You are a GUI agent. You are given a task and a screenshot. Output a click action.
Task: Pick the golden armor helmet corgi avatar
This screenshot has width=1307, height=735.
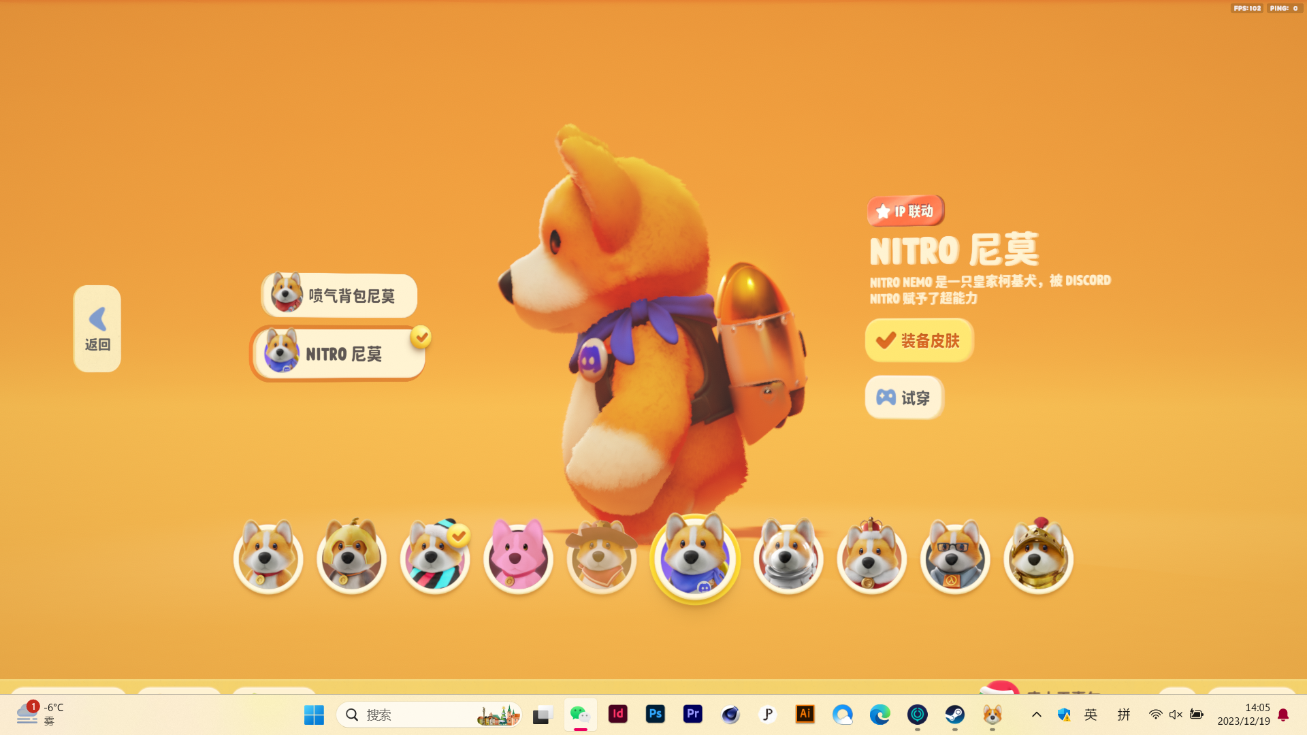tap(1038, 558)
